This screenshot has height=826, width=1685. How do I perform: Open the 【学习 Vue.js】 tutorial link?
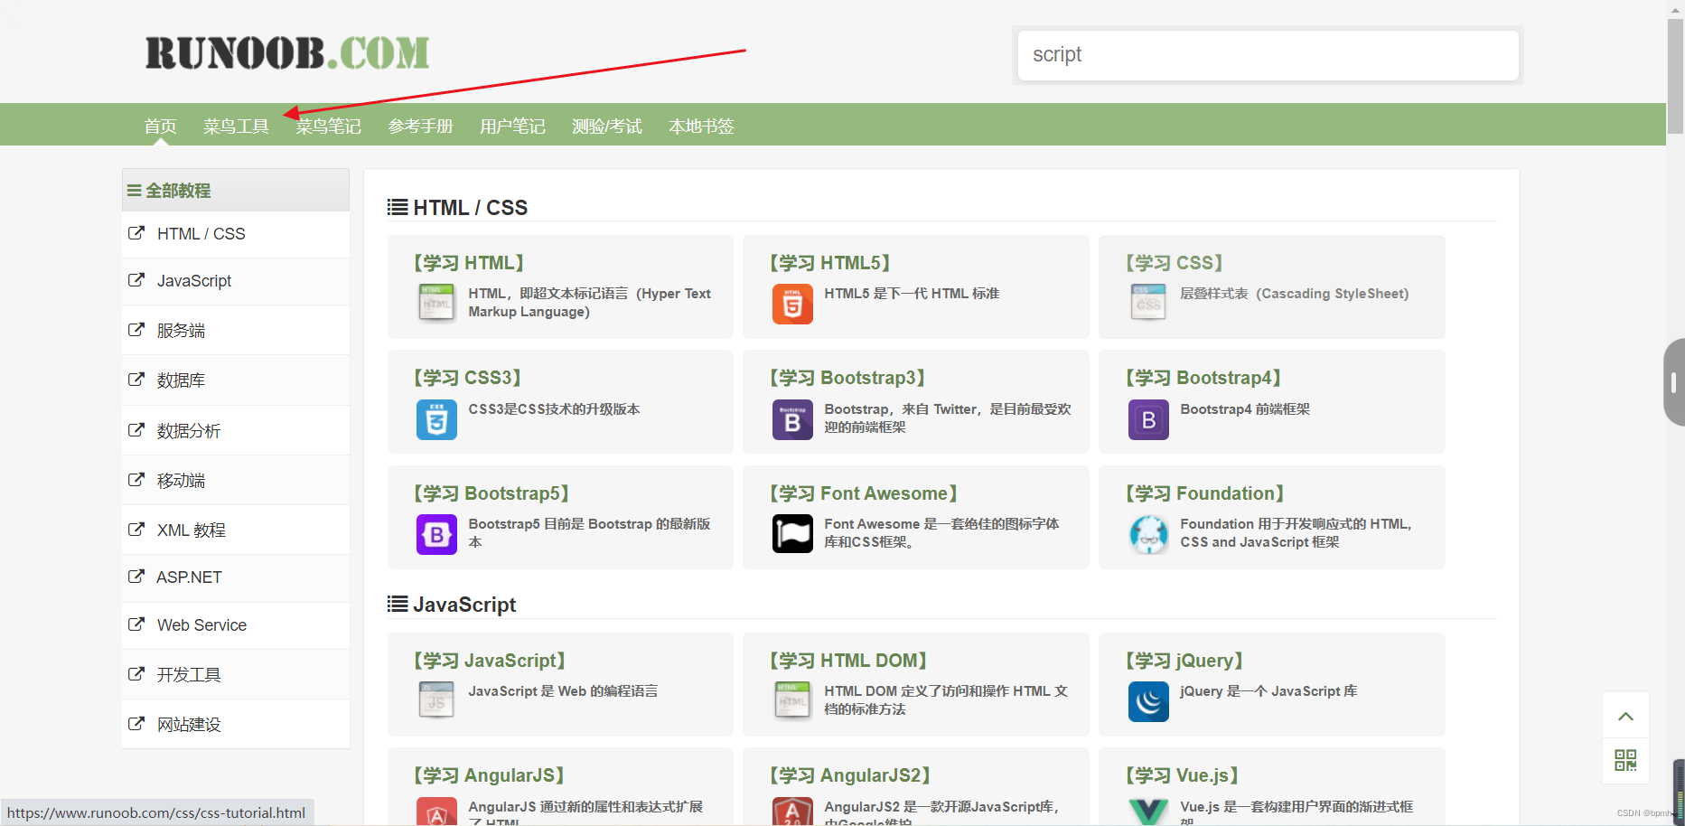point(1182,775)
